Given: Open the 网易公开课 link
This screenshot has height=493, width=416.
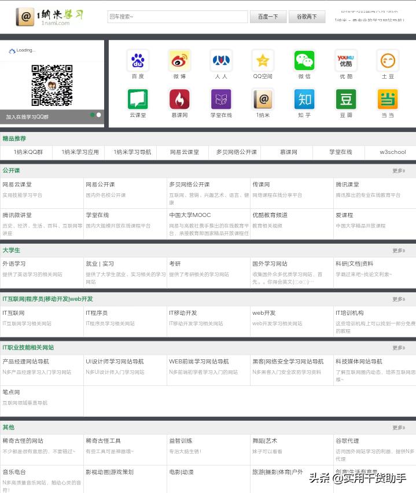Looking at the screenshot, I should (x=100, y=185).
